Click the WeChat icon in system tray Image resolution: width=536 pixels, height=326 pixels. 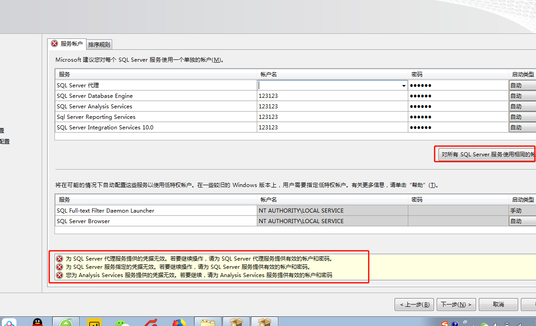(484, 324)
